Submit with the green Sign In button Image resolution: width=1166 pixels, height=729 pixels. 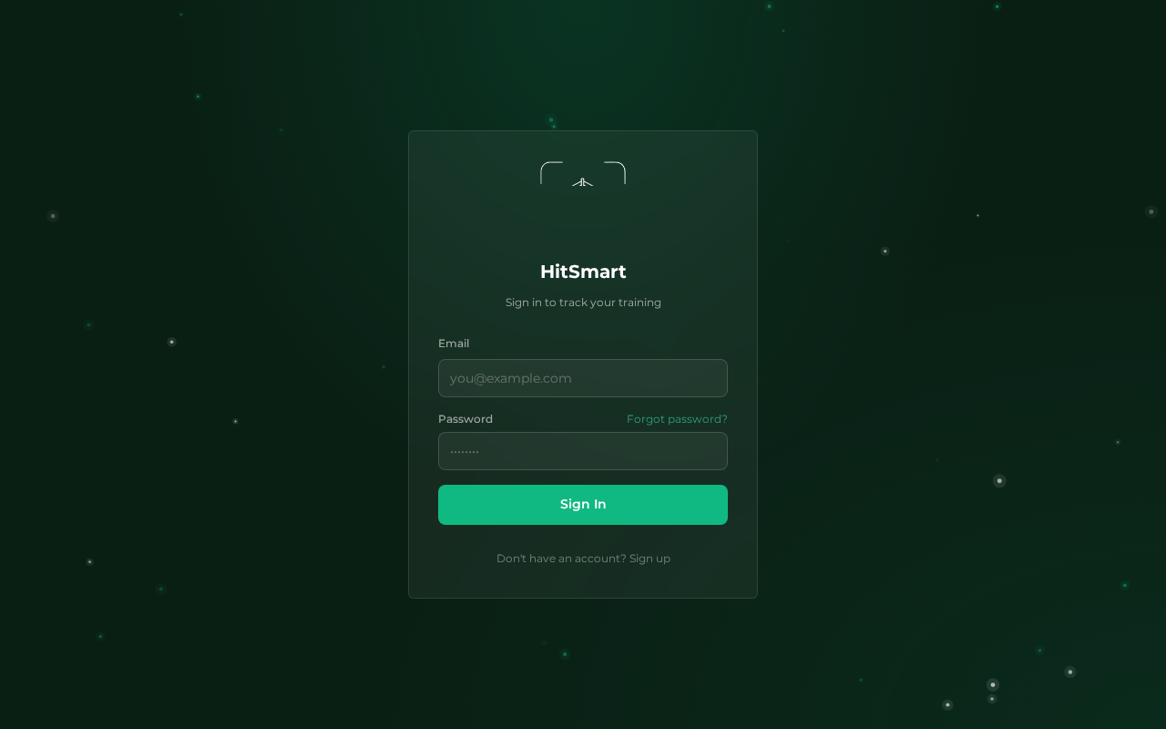[583, 505]
